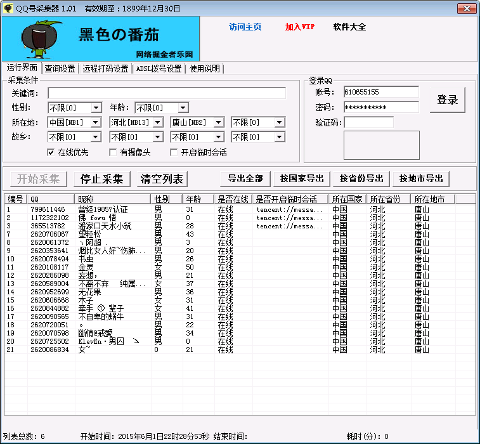Sort by the QQ column header
The height and width of the screenshot is (444, 480).
coord(51,199)
